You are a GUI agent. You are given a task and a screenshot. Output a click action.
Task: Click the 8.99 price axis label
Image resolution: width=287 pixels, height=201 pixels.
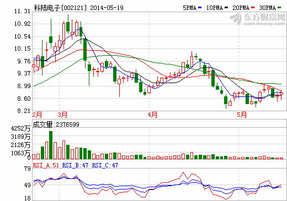pos(24,86)
